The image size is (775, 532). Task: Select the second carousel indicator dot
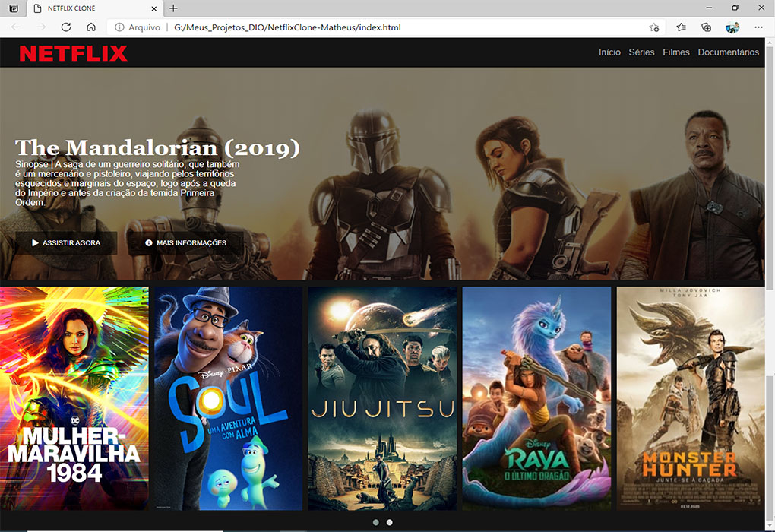click(x=389, y=522)
